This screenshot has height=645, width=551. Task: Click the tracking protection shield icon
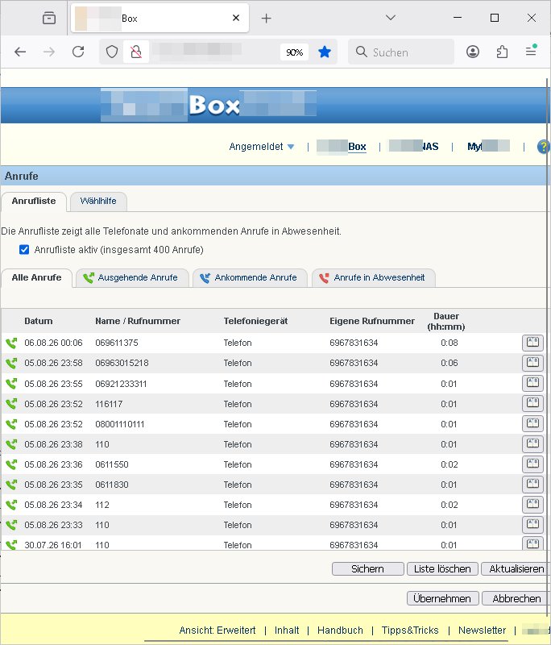coord(112,52)
